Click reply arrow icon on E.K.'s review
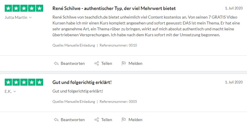 pyautogui.click(x=56, y=120)
